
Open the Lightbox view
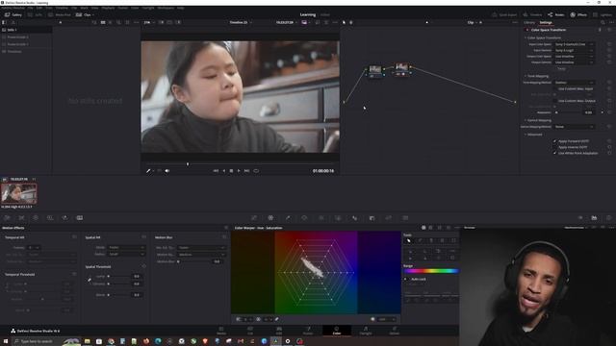click(603, 15)
